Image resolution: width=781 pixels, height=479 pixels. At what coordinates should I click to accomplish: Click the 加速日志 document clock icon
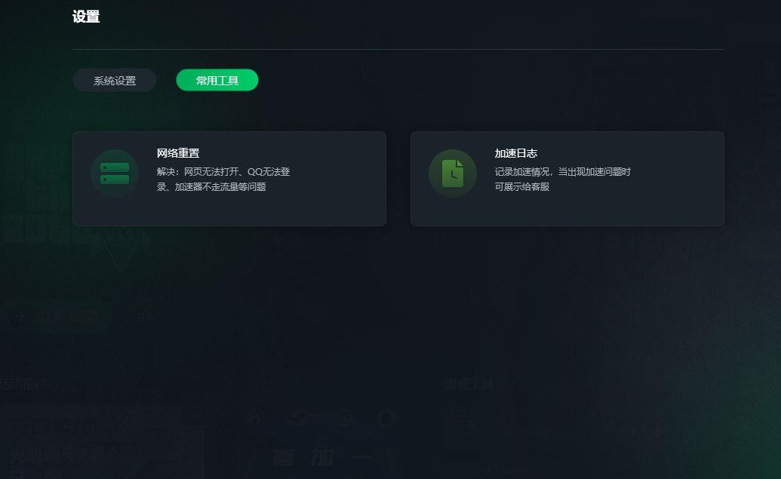click(x=453, y=173)
